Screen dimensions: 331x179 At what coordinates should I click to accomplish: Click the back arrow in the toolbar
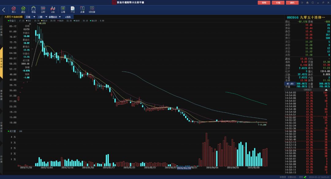pyautogui.click(x=4, y=10)
